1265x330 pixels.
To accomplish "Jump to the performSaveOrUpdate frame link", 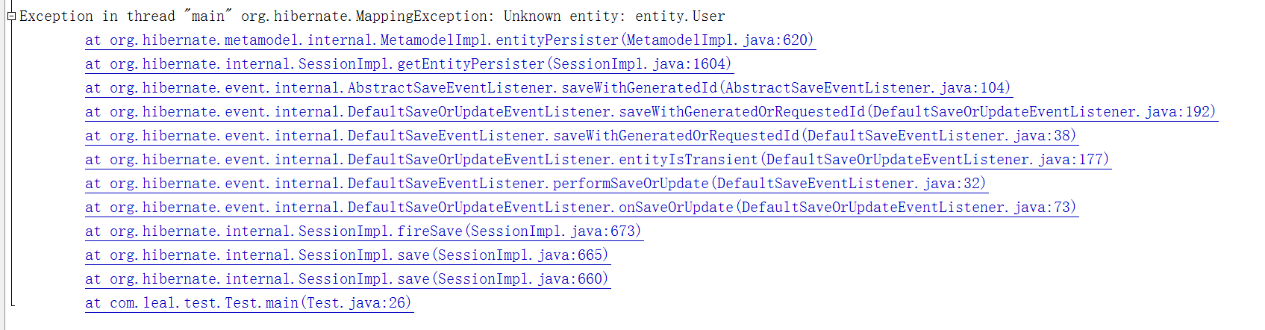I will click(x=535, y=184).
